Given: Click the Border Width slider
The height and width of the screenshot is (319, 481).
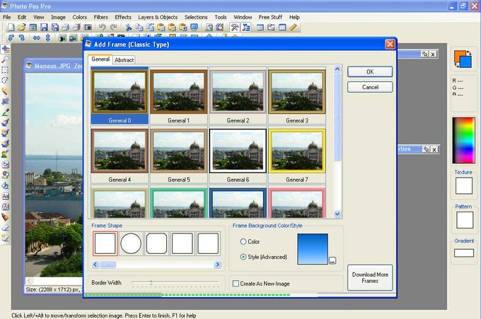Looking at the screenshot, I should tap(175, 283).
